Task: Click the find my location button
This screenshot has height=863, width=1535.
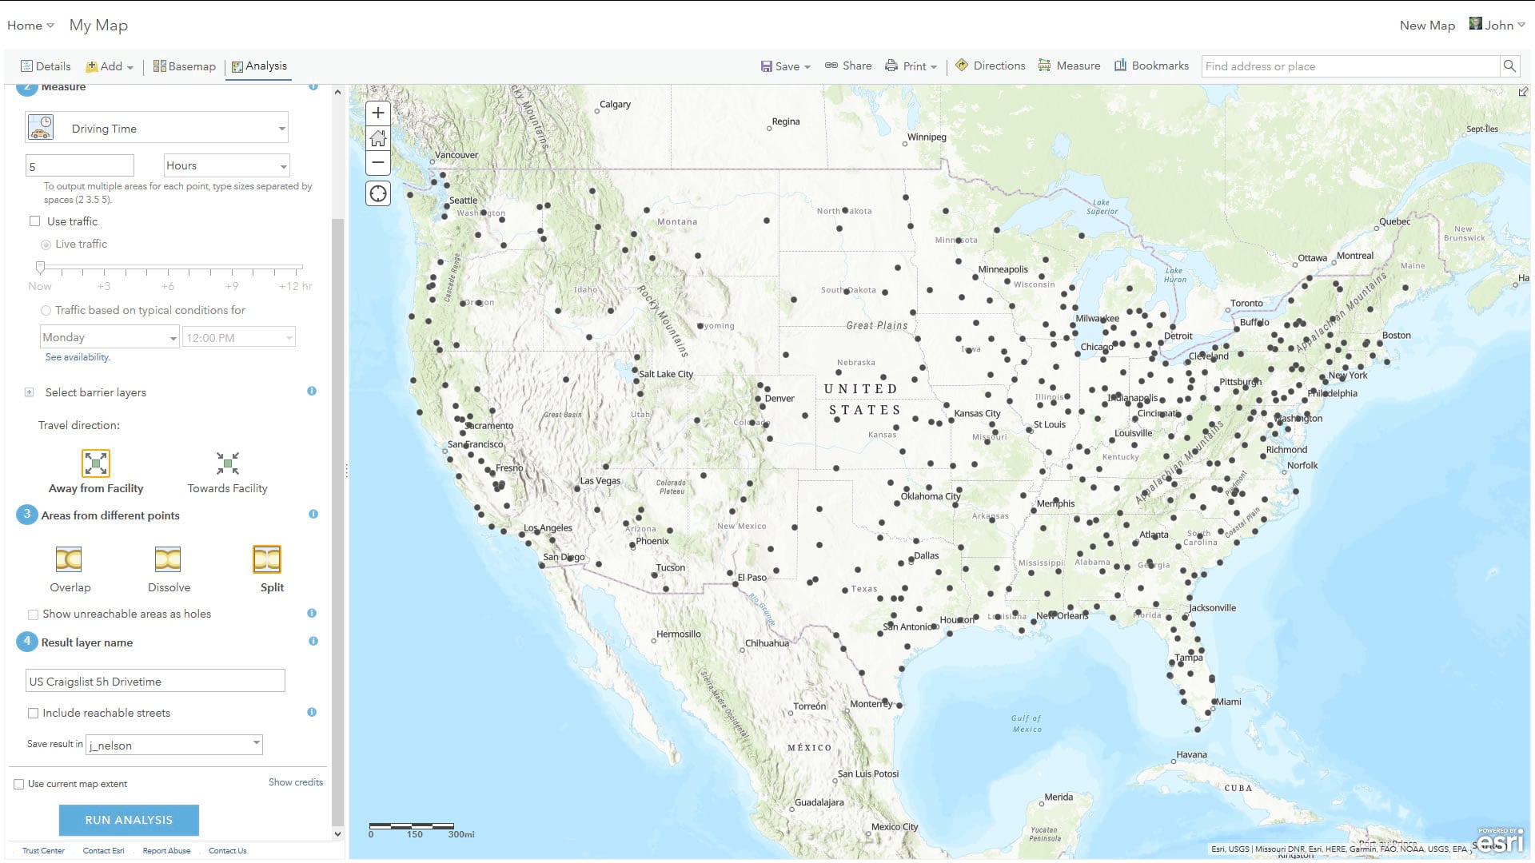Action: [378, 194]
